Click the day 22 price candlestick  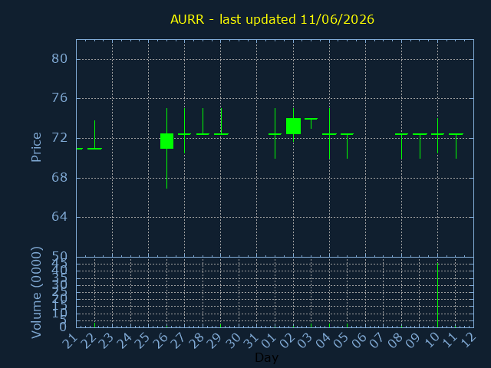point(94,135)
